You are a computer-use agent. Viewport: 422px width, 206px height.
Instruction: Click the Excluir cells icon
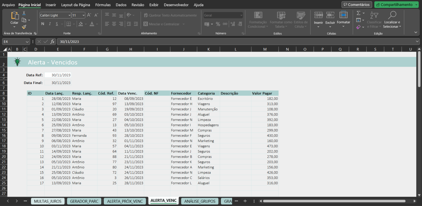(x=330, y=15)
